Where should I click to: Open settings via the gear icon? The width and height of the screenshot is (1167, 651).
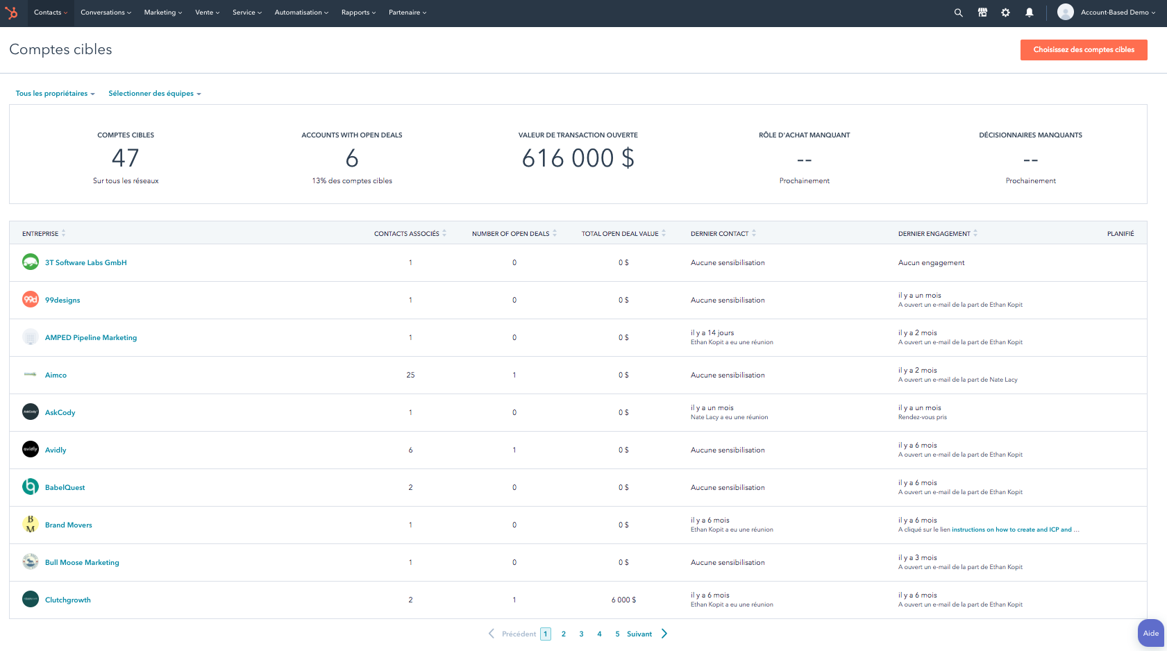tap(1005, 12)
